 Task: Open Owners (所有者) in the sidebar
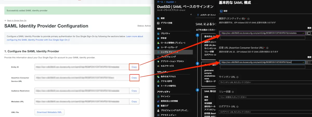point(164,38)
